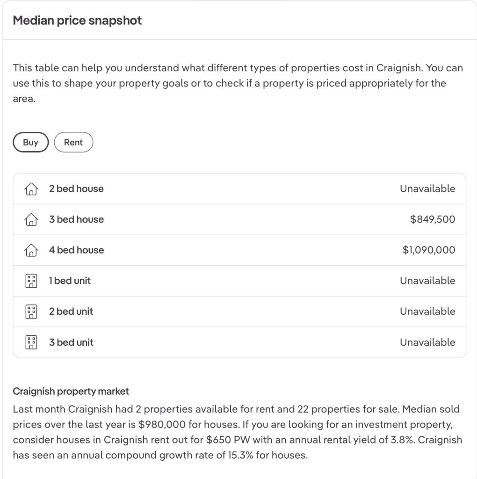Click Unavailable in the 3 bed unit row
Screen dimensions: 477x479
(427, 342)
